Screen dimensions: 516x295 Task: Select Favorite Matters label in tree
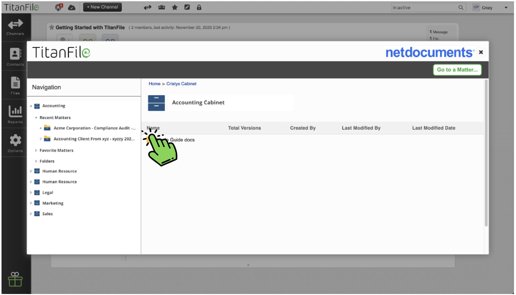[x=56, y=150]
